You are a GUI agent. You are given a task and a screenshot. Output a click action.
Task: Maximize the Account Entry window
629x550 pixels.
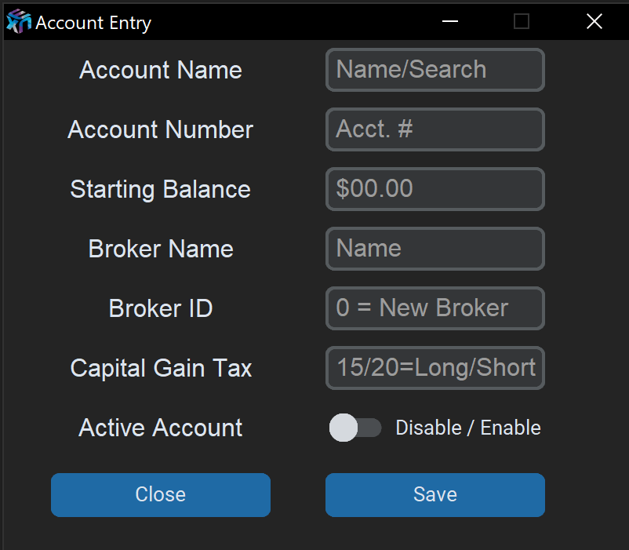[522, 22]
